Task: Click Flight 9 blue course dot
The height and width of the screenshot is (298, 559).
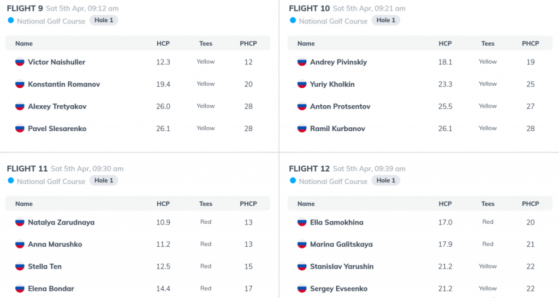Action: click(11, 21)
